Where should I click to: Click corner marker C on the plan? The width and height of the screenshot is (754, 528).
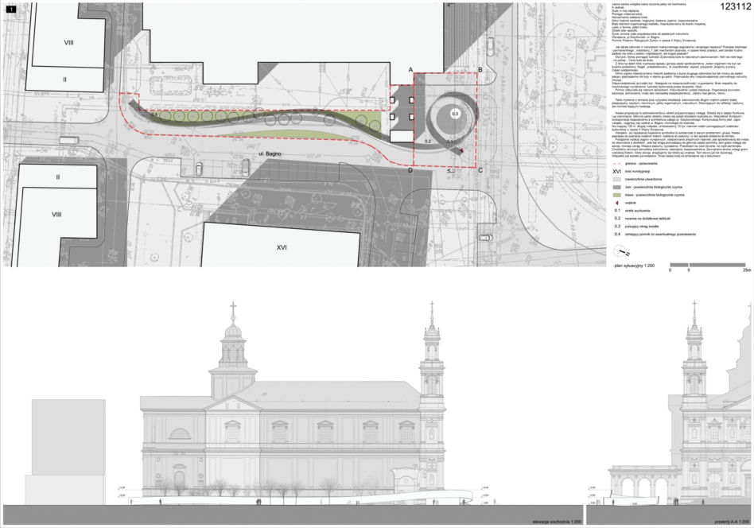pos(480,170)
